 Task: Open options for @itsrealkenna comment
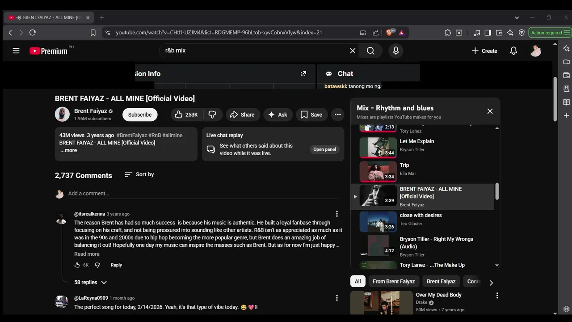(x=337, y=214)
